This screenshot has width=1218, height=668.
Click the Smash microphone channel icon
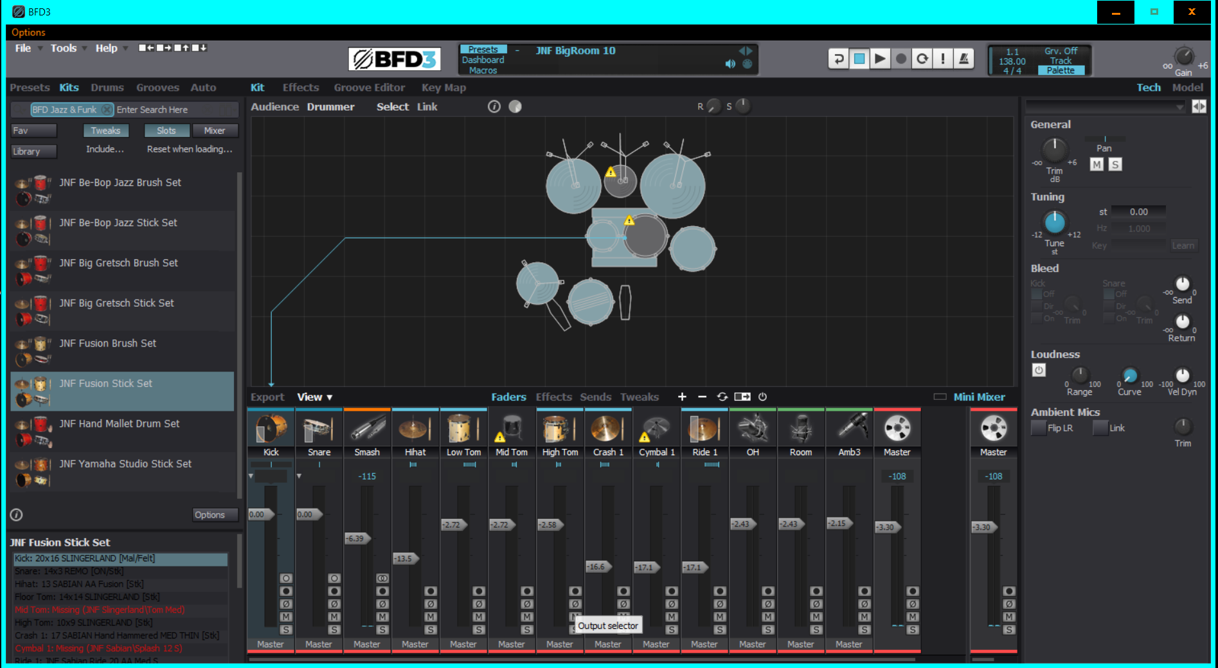click(367, 429)
